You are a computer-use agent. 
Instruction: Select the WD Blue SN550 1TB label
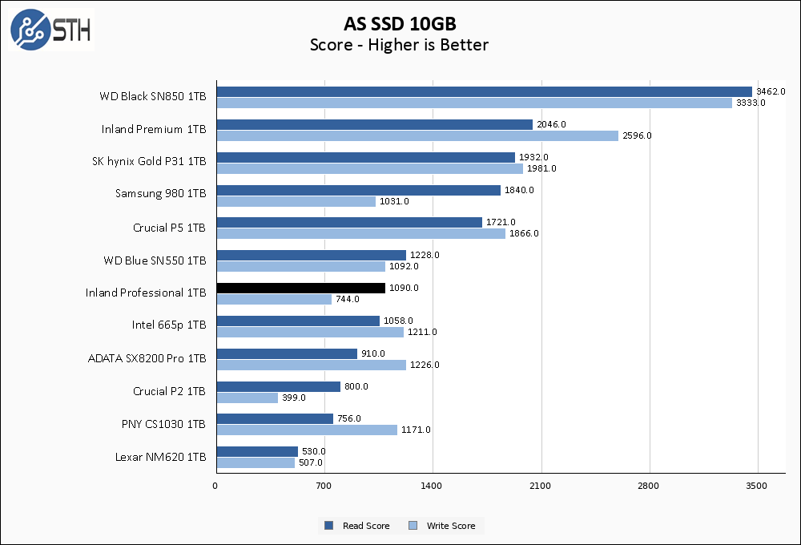coord(155,260)
